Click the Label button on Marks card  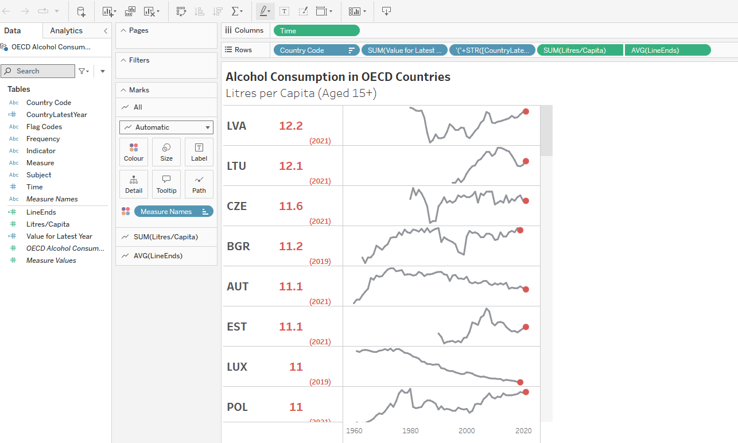point(199,152)
